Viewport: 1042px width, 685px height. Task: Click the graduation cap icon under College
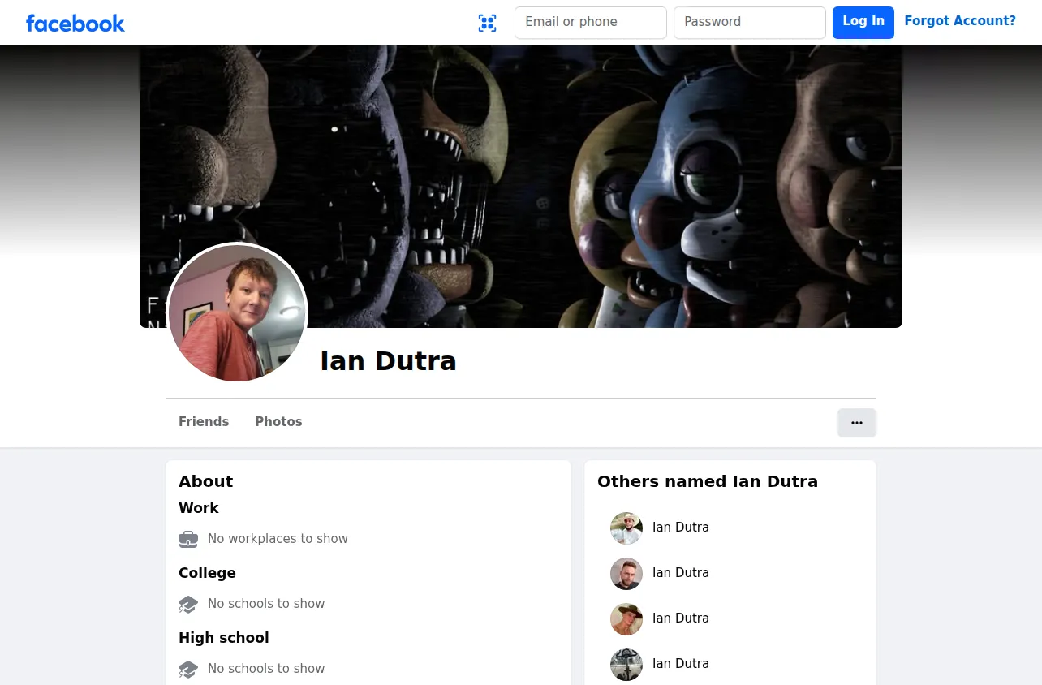coord(188,604)
